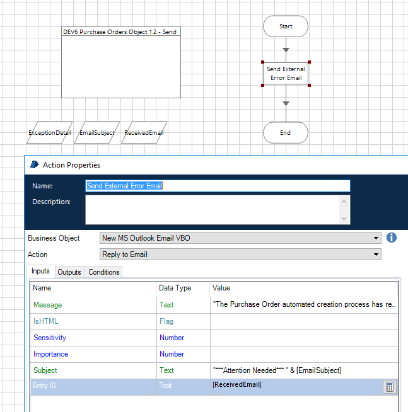The height and width of the screenshot is (412, 408).
Task: Click the blue info icon beside Business Object
Action: (391, 237)
